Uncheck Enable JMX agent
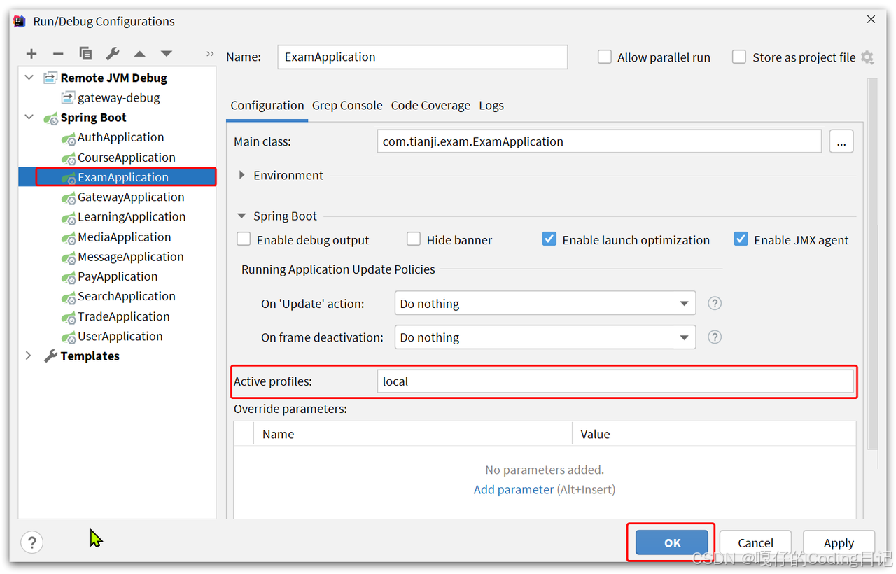896x574 pixels. [x=741, y=239]
